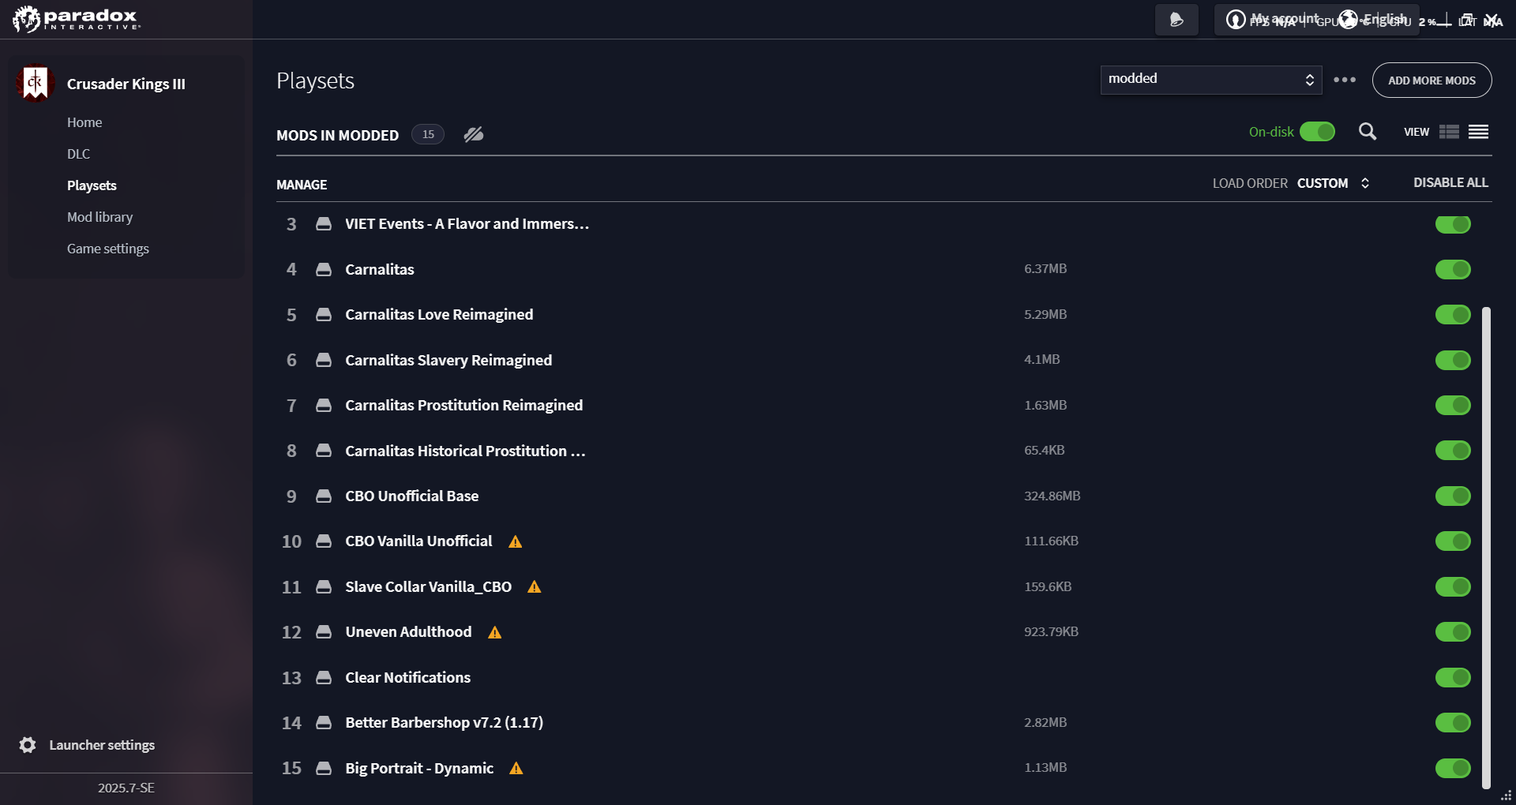Click the launcher version 2025.7-SE text
Viewport: 1516px width, 805px height.
pyautogui.click(x=126, y=788)
